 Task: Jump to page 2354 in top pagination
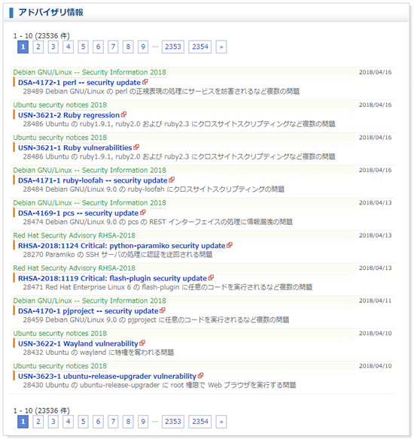(x=200, y=47)
